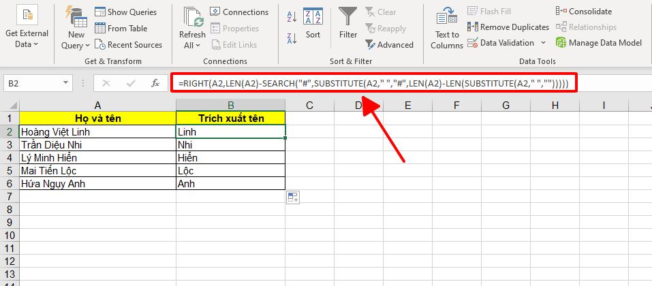Select column G header
The image size is (652, 286).
pyautogui.click(x=506, y=106)
